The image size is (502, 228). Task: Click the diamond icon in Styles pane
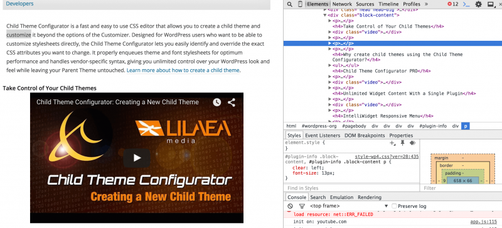(x=413, y=143)
